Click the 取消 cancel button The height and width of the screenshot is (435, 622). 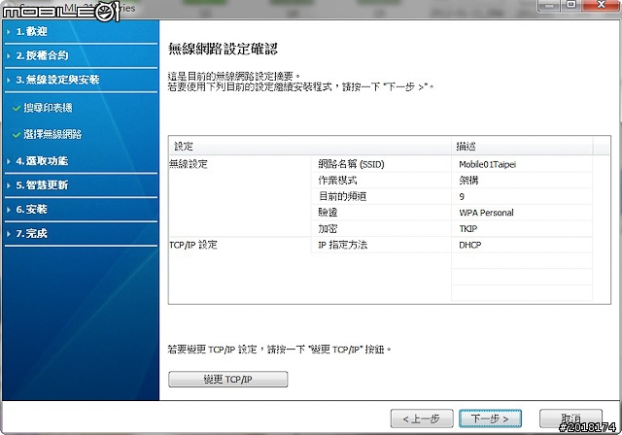coord(570,418)
